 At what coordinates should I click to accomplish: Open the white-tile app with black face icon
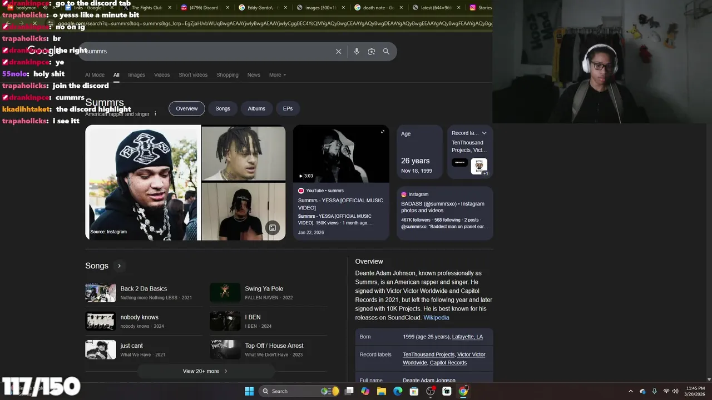click(447, 391)
